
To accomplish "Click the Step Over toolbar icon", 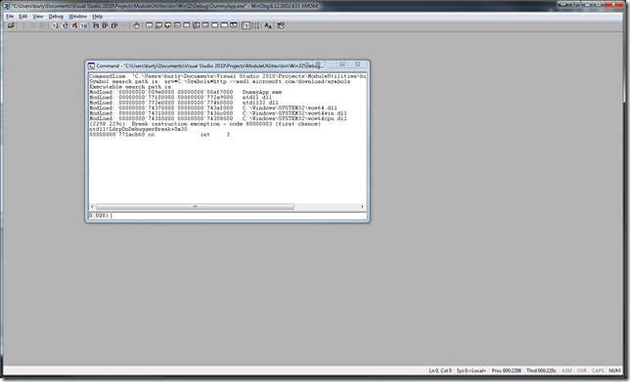I will point(105,25).
